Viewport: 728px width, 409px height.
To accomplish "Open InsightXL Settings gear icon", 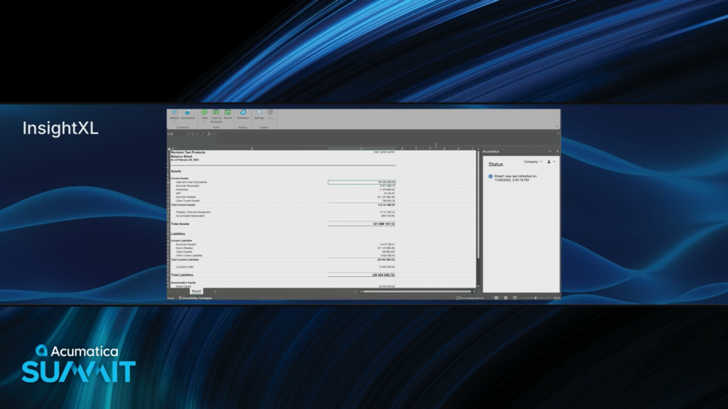I will (259, 114).
